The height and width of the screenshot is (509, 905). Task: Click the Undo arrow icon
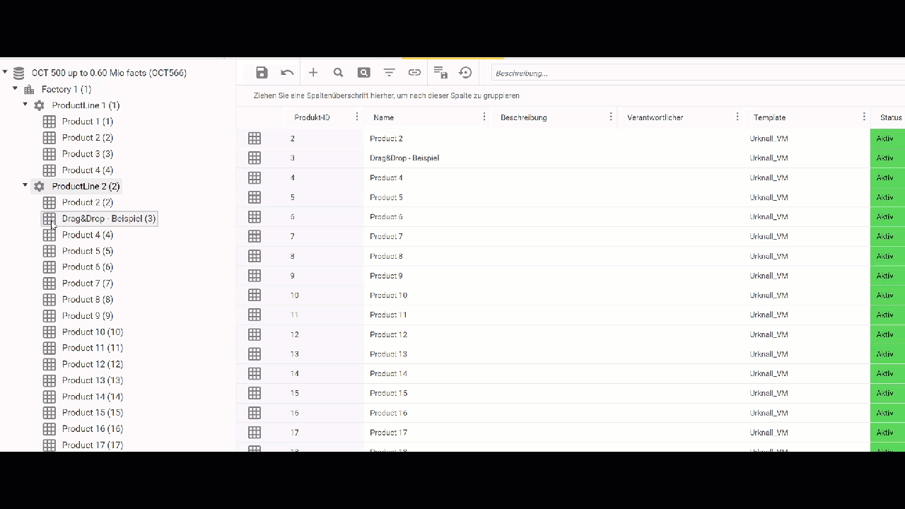pyautogui.click(x=287, y=72)
